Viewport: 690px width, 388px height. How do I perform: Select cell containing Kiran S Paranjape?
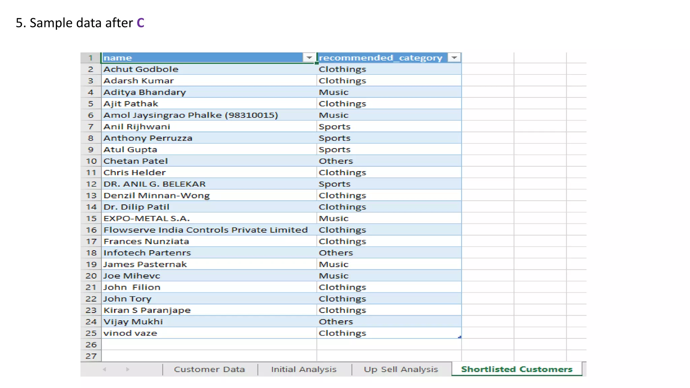click(x=209, y=310)
